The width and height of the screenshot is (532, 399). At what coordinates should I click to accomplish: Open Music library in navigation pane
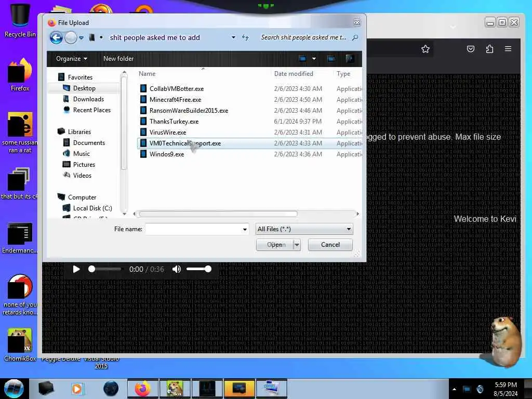click(x=82, y=154)
